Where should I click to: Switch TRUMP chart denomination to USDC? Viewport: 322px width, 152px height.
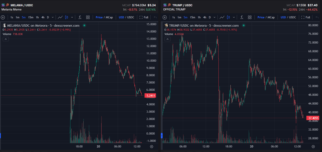click(x=293, y=17)
